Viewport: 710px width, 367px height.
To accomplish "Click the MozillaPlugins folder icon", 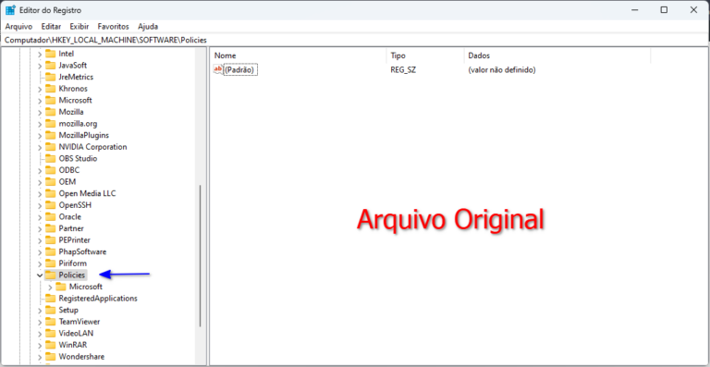I will 50,135.
